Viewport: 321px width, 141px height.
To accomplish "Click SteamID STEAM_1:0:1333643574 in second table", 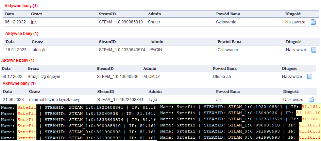I will coord(122,50).
